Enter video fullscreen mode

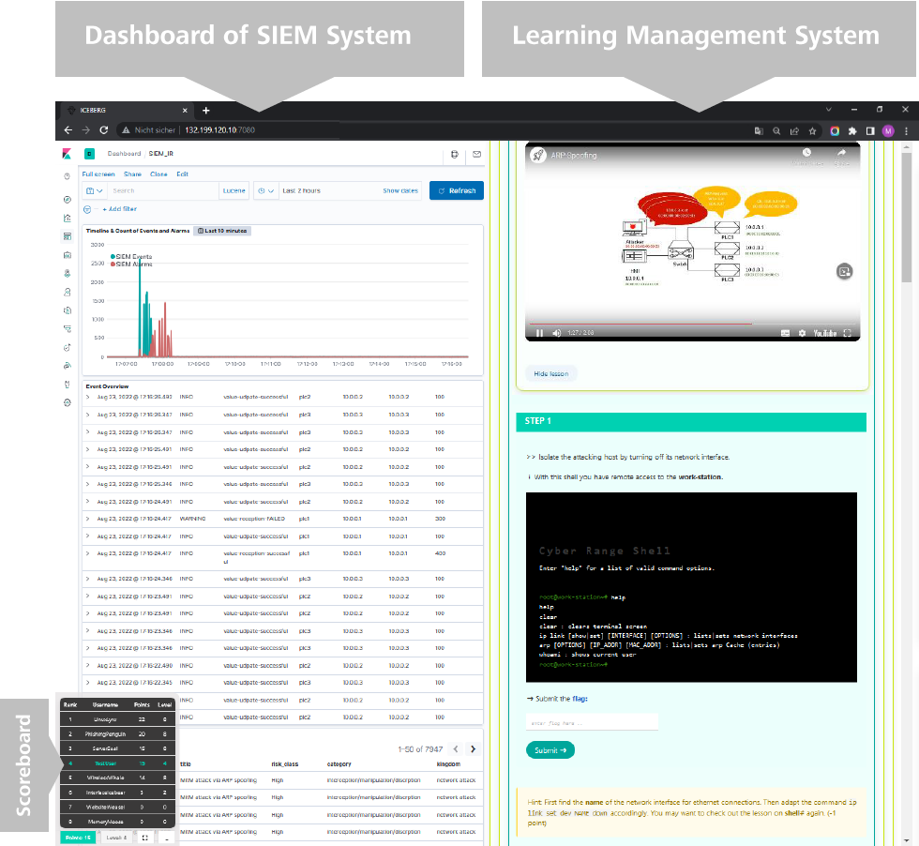pos(847,333)
